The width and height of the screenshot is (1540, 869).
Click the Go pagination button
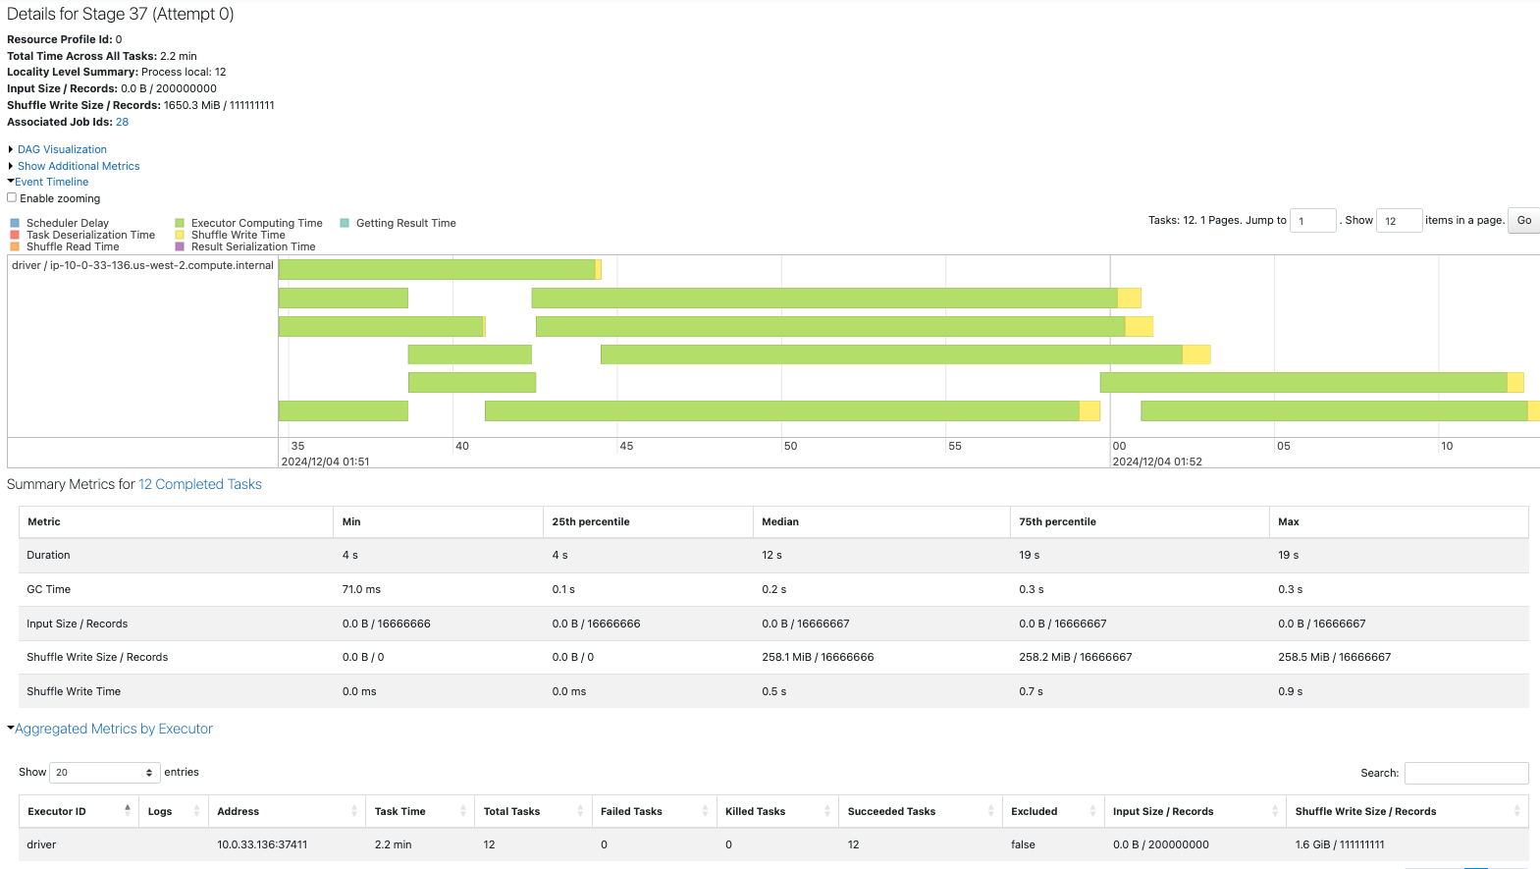[x=1523, y=220]
